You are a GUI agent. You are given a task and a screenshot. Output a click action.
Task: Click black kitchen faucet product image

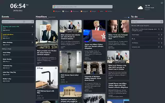click(47, 78)
